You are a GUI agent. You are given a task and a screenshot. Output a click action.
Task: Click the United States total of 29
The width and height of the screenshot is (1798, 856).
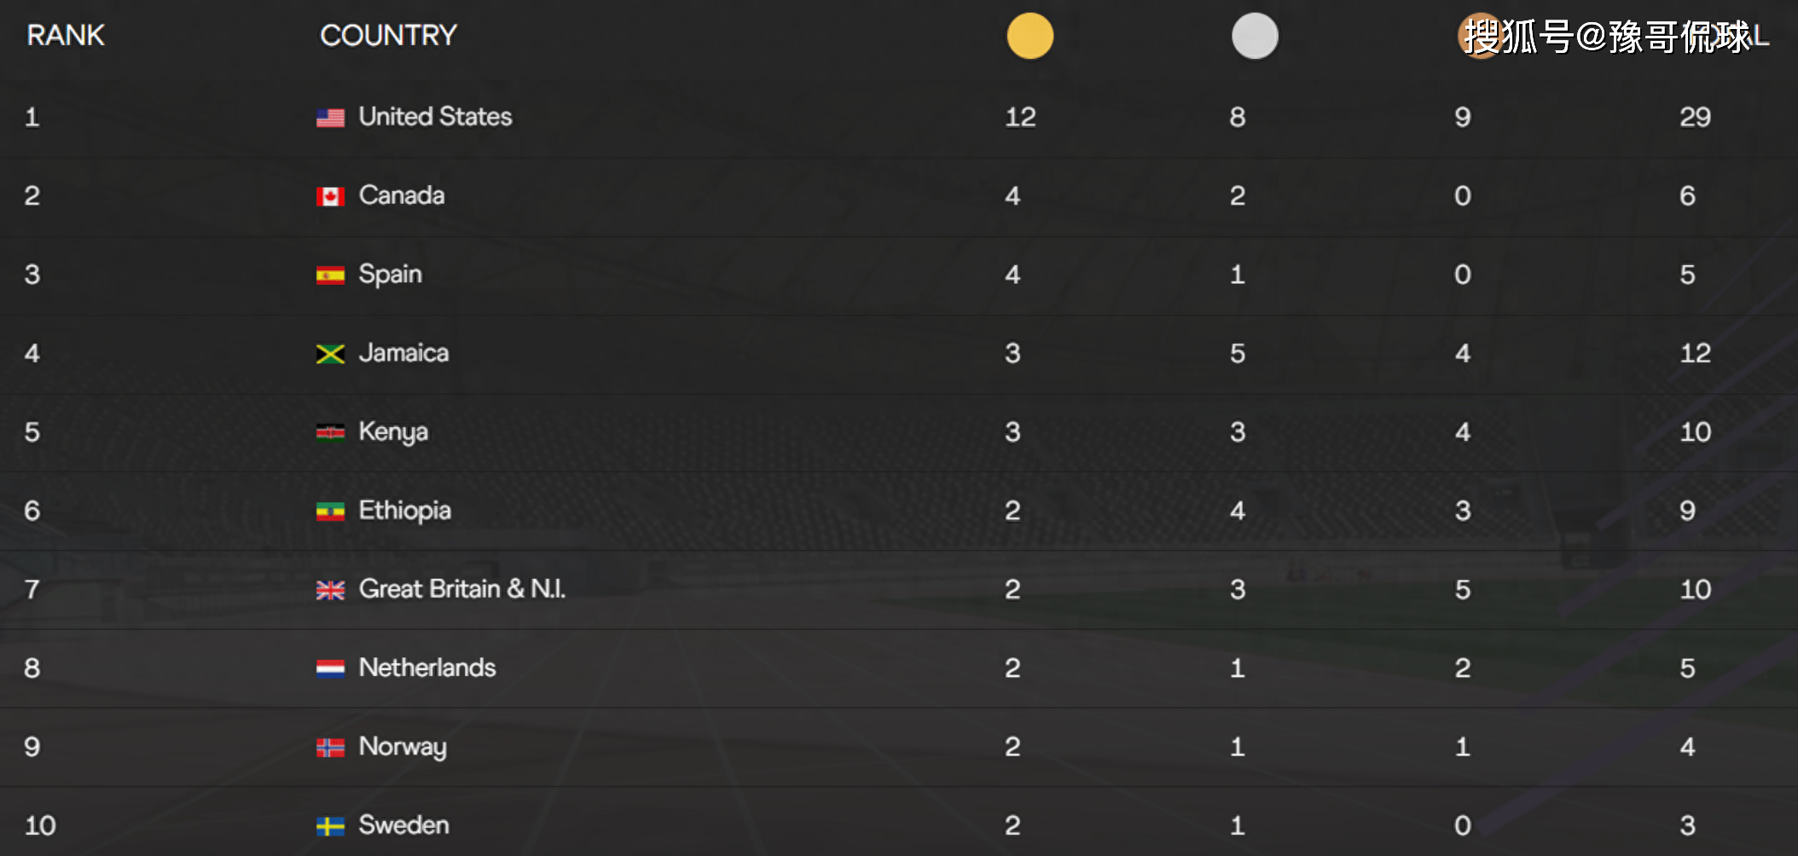[1695, 117]
